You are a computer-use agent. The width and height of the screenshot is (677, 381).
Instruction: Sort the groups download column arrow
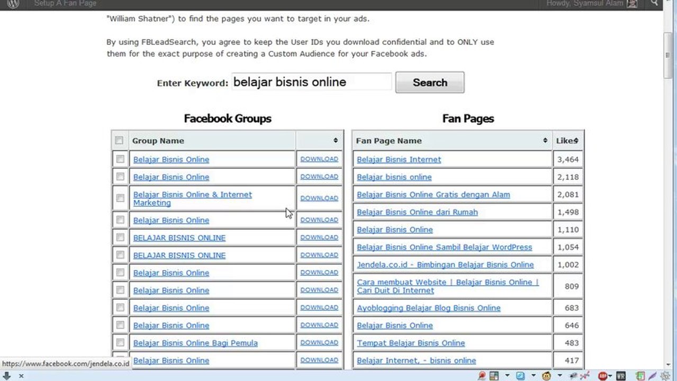336,140
